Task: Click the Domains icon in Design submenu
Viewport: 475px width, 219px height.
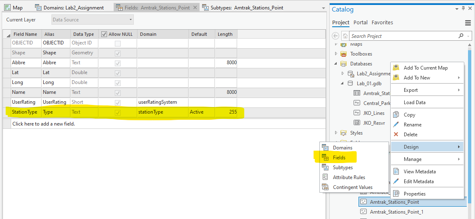Action: tap(325, 148)
